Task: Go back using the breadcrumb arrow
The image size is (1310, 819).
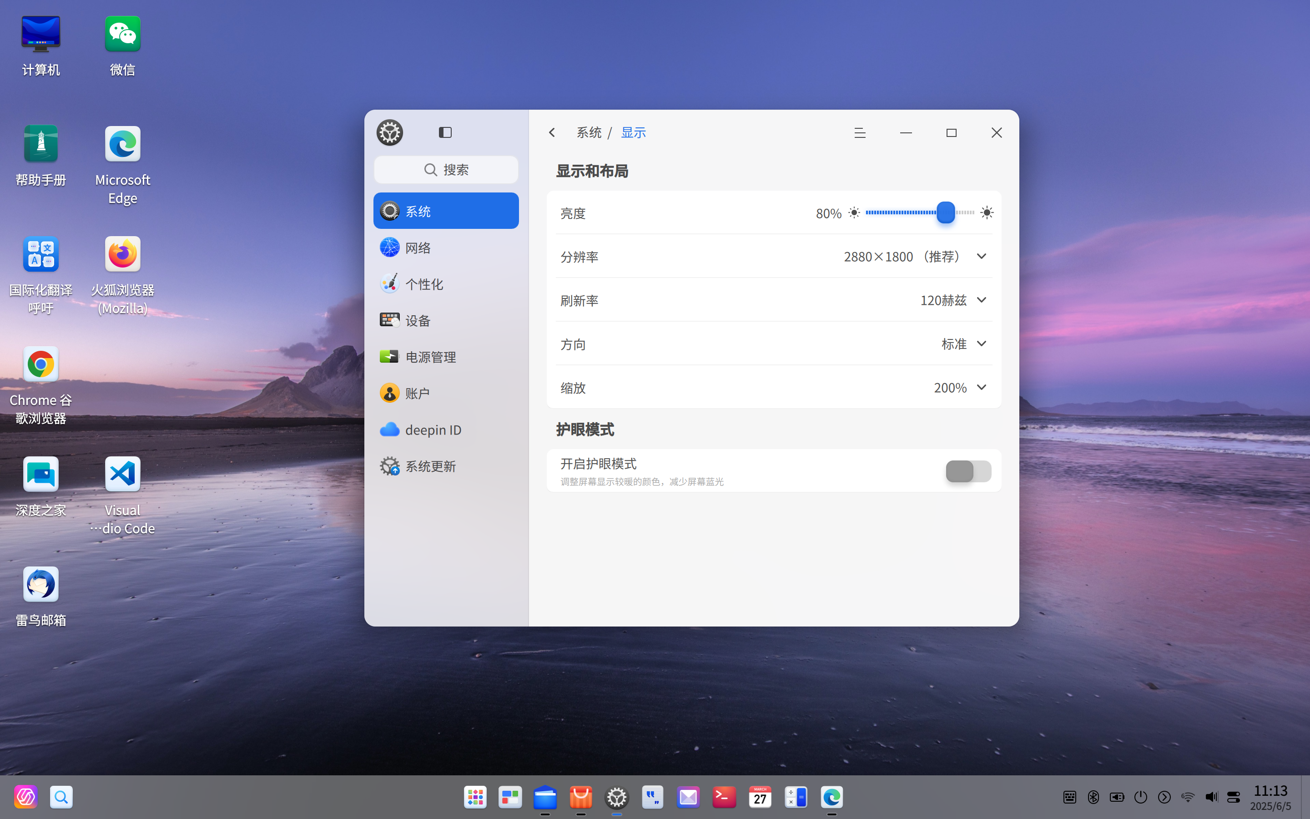Action: (552, 133)
